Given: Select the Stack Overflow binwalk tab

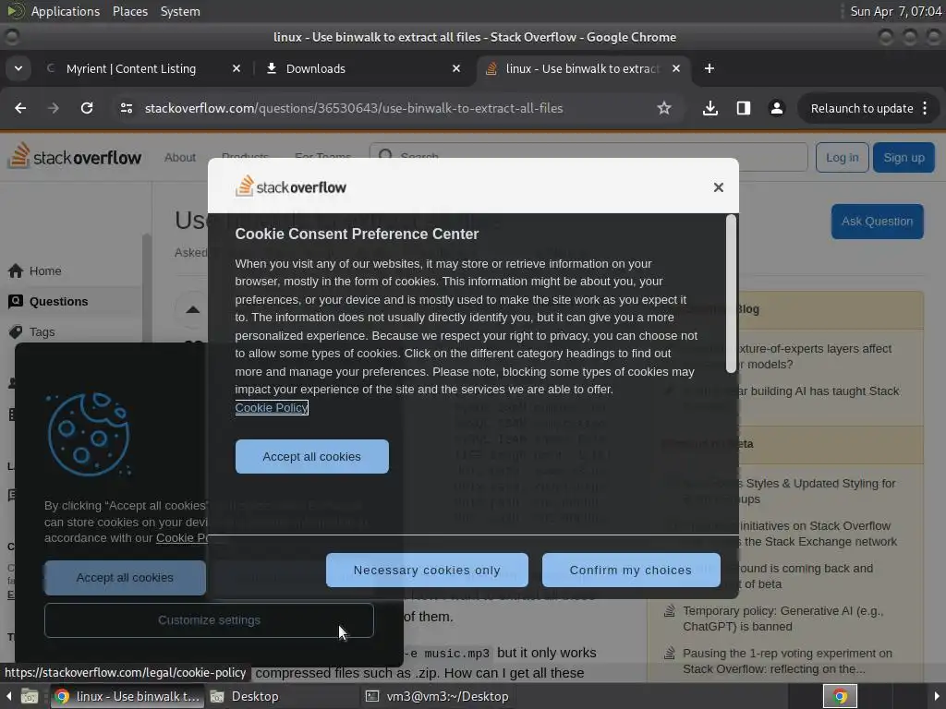Looking at the screenshot, I should point(582,68).
